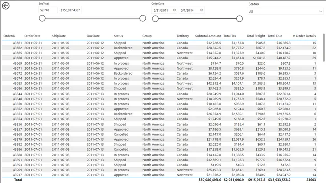This screenshot has width=326, height=183.
Task: Sort by the Subtotal Amount column header
Action: pyautogui.click(x=208, y=36)
